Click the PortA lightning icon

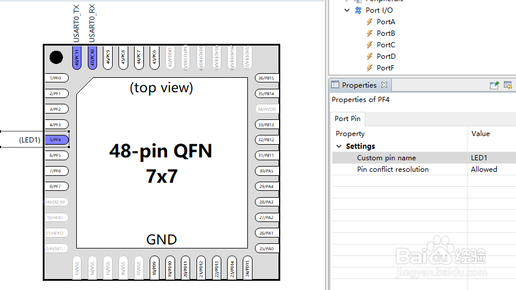tap(370, 22)
